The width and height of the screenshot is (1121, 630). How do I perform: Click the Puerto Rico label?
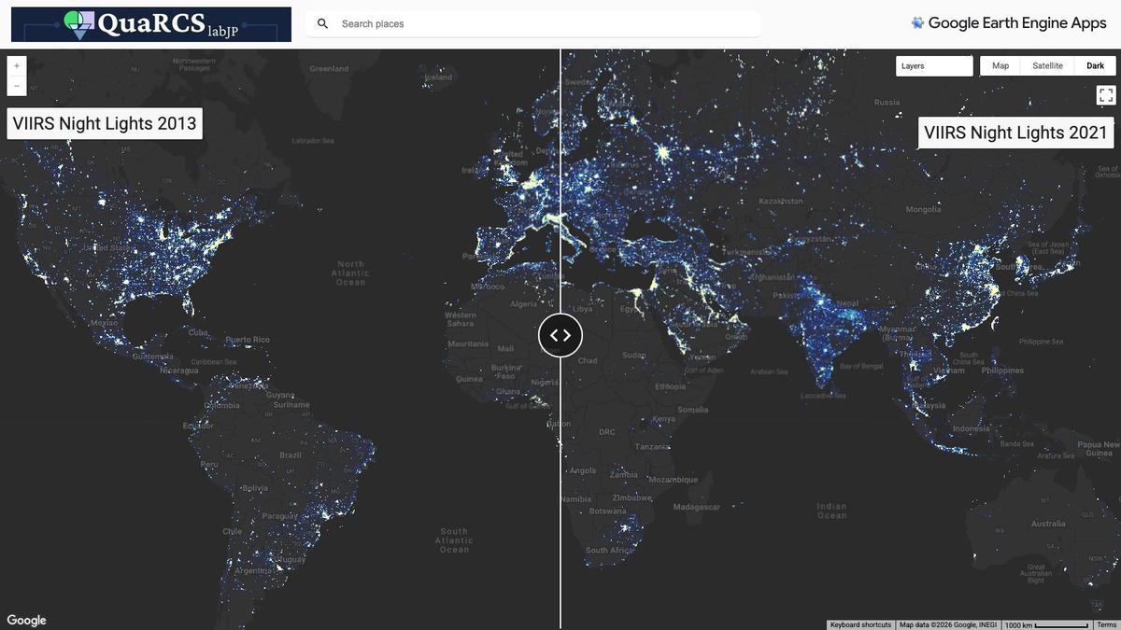(x=248, y=339)
